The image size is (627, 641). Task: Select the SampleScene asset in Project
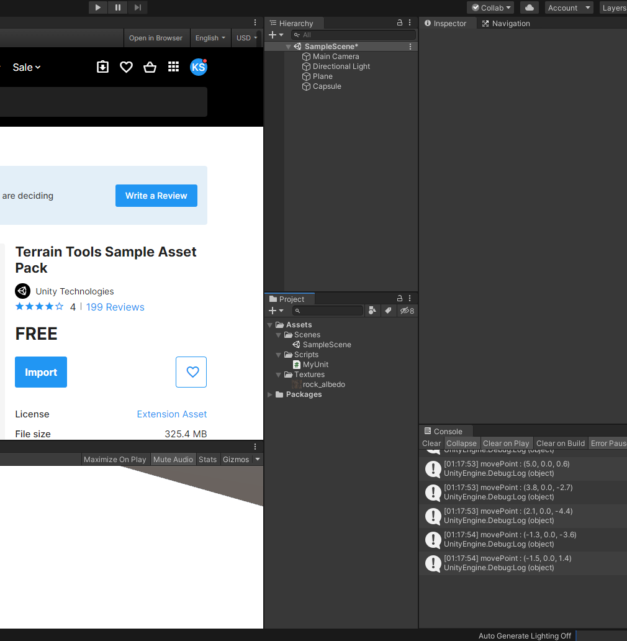(x=322, y=345)
